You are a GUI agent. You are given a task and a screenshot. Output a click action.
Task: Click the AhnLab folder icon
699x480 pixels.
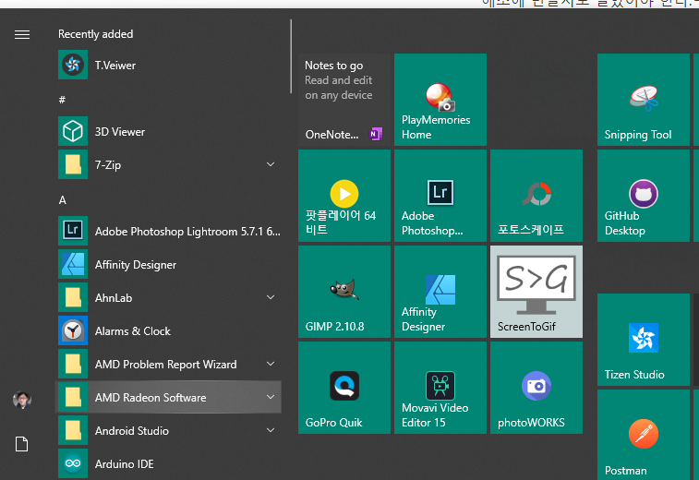coord(73,297)
